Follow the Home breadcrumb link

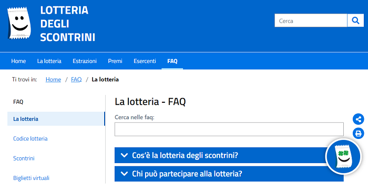pyautogui.click(x=53, y=80)
